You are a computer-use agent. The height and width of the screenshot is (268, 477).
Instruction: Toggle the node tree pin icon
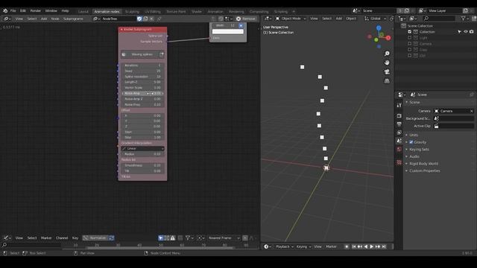pyautogui.click(x=159, y=19)
